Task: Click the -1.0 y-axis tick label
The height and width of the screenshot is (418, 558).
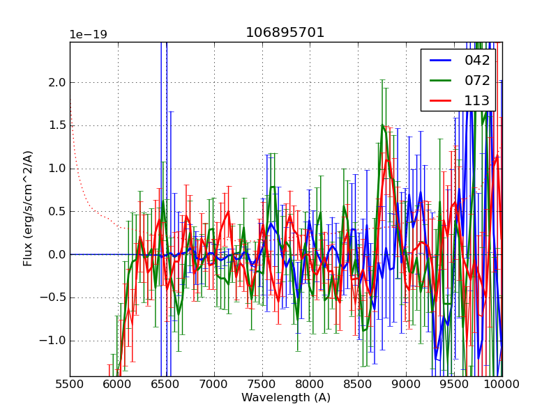Action: pyautogui.click(x=53, y=341)
